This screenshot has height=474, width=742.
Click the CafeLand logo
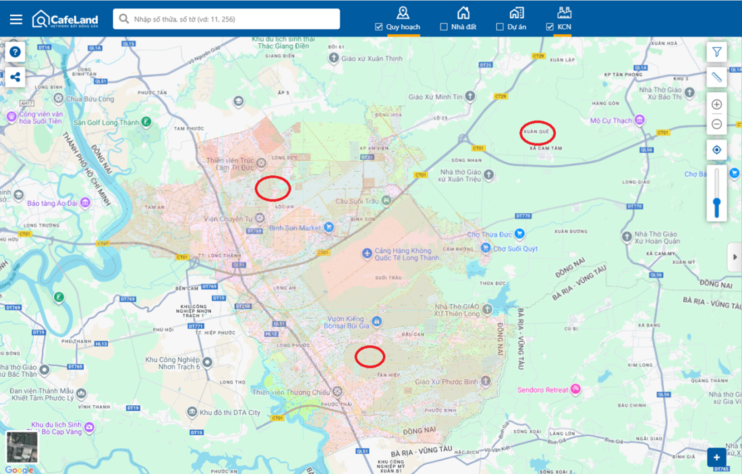65,19
